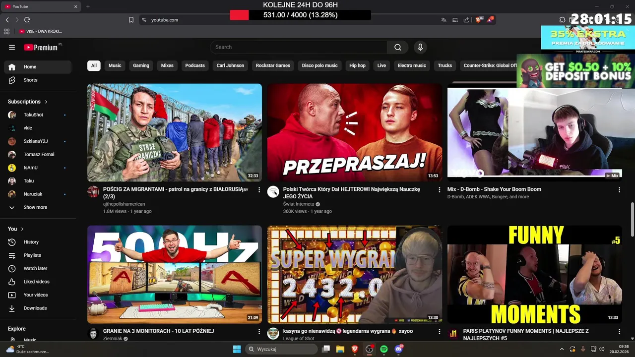
Task: Expand the You section chevron
Action: tap(22, 229)
